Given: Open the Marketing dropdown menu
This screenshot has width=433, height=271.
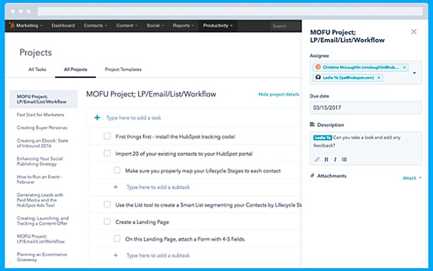Looking at the screenshot, I should [x=29, y=26].
